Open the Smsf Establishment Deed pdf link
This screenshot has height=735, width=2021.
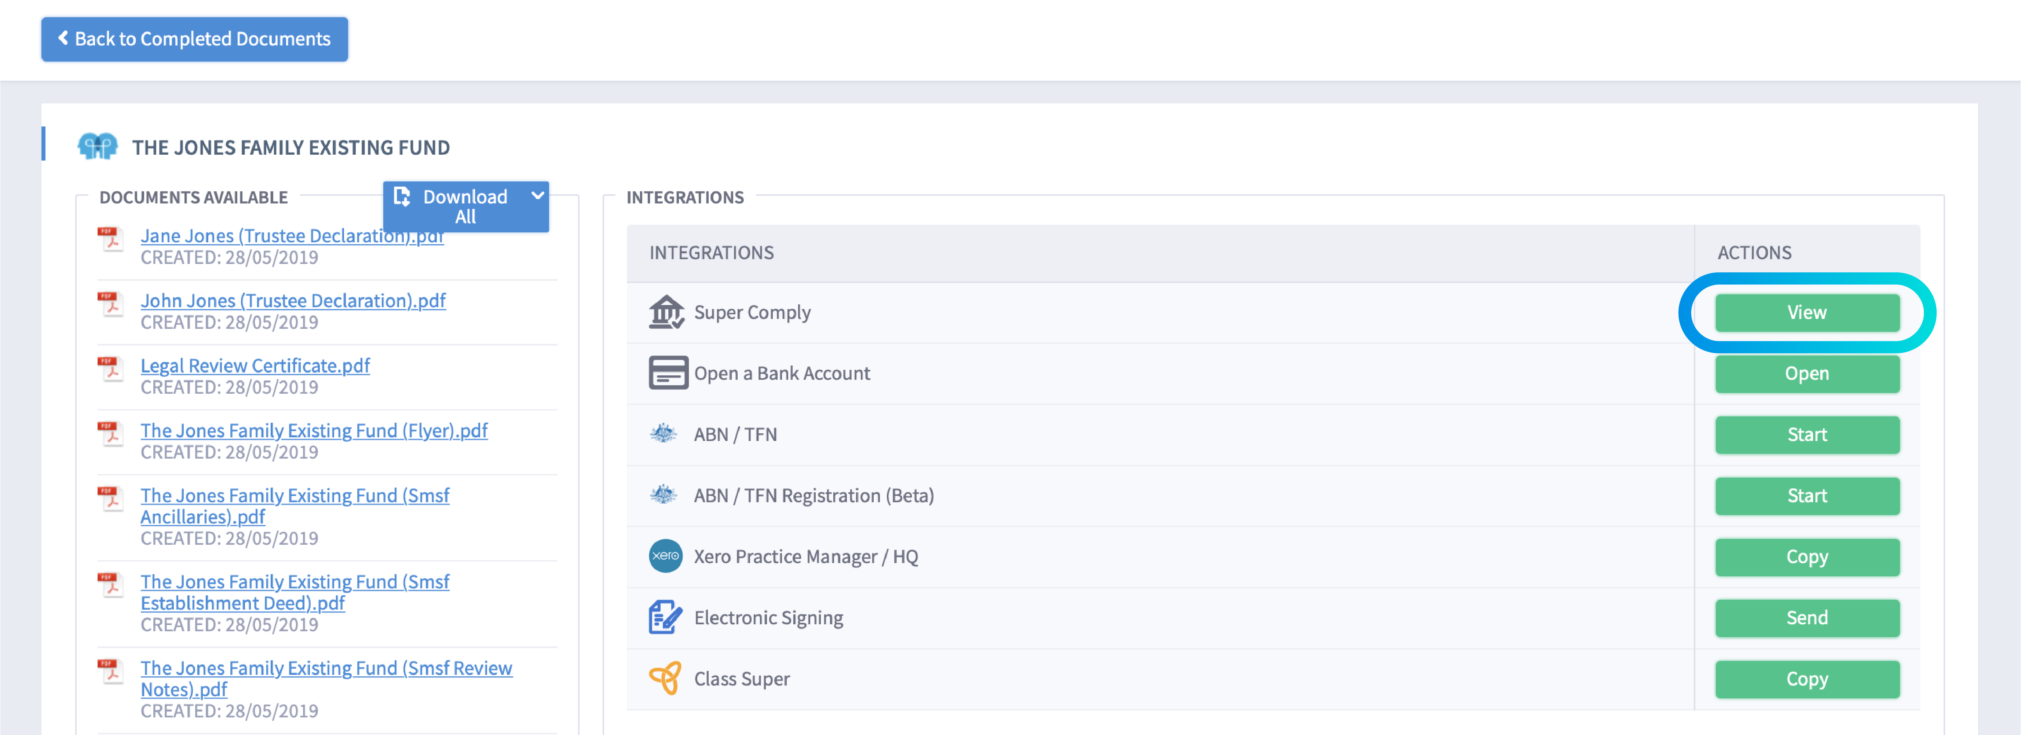pyautogui.click(x=295, y=592)
